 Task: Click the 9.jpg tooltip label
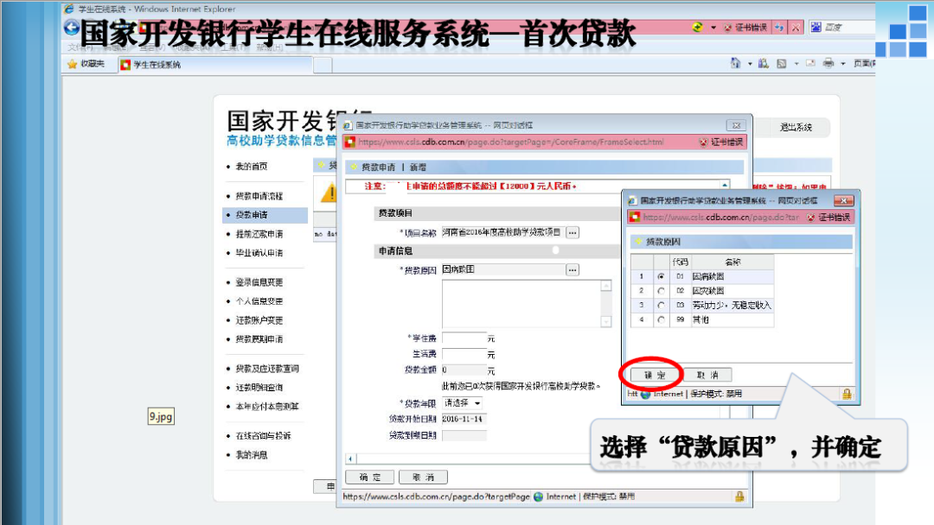click(161, 417)
